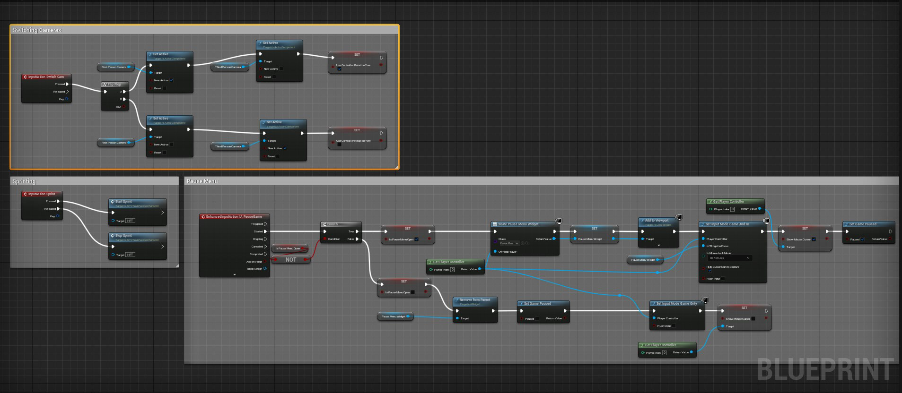This screenshot has height=393, width=902.
Task: Click the Branch Condition input pin
Action: [324, 239]
